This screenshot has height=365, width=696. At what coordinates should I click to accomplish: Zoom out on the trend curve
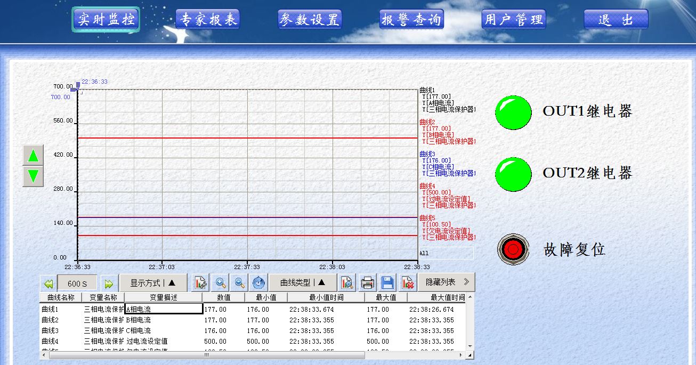pyautogui.click(x=240, y=282)
